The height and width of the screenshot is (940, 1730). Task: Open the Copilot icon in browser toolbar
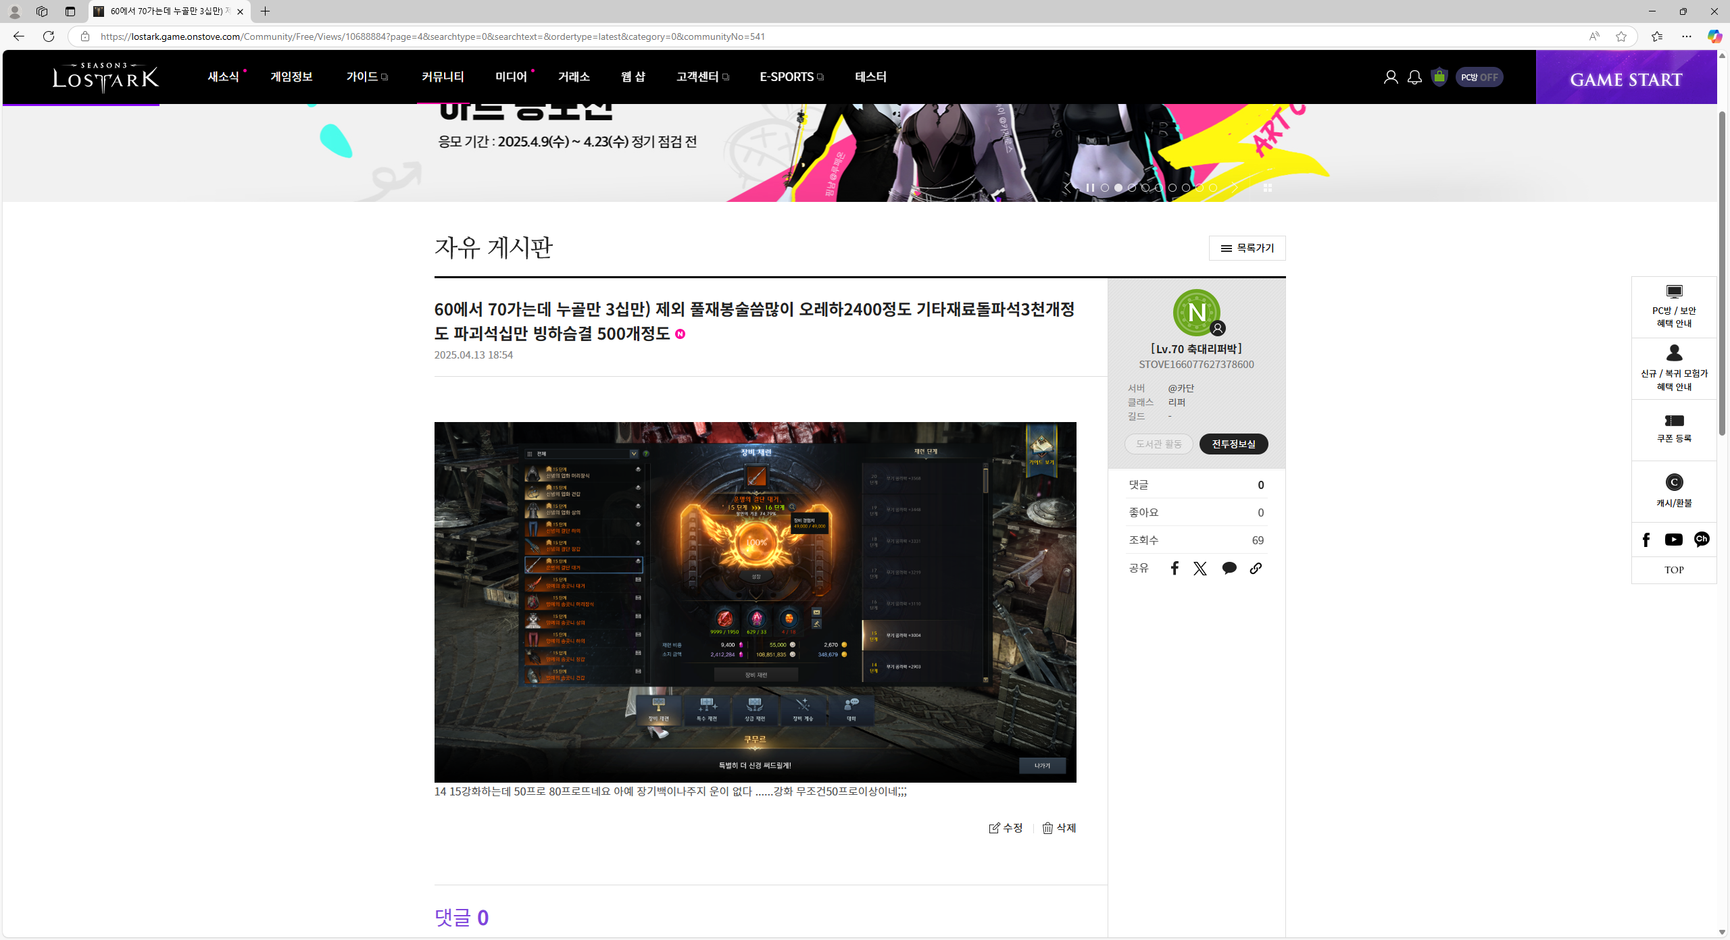point(1714,36)
